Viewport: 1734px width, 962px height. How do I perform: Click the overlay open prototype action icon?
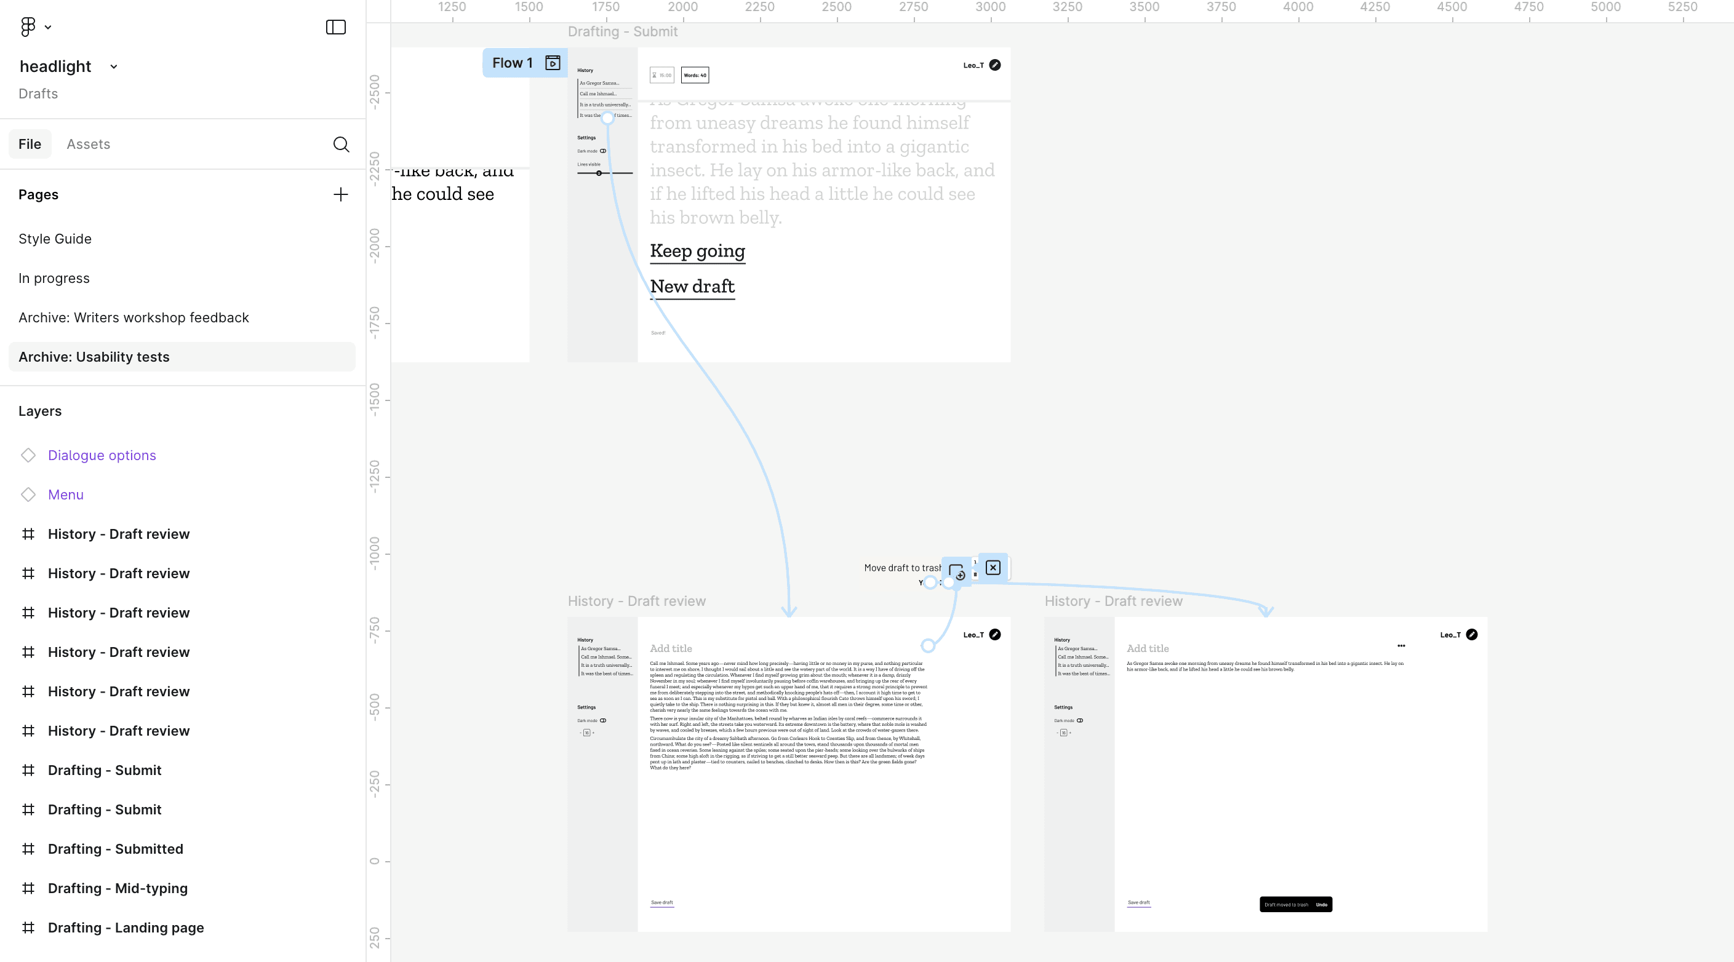956,572
